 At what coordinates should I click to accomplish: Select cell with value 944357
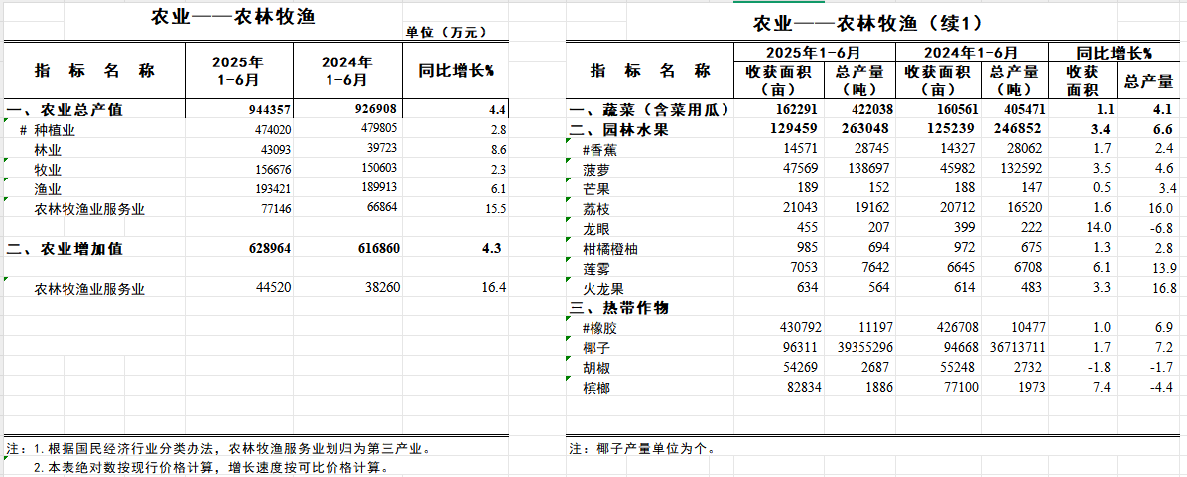(x=270, y=110)
